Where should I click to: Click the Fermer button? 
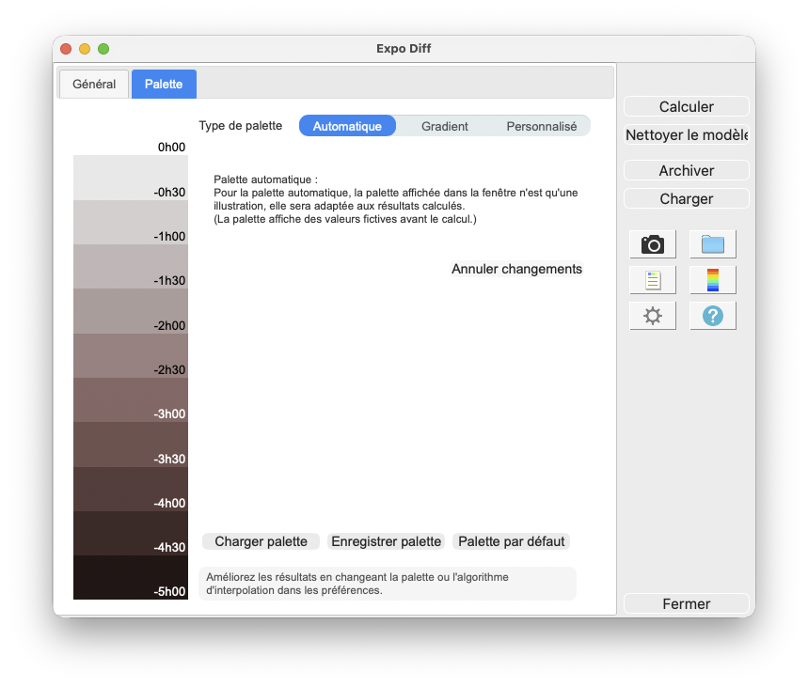click(687, 603)
